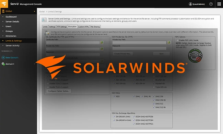Browse for SSL Private Key Path file

point(102,49)
